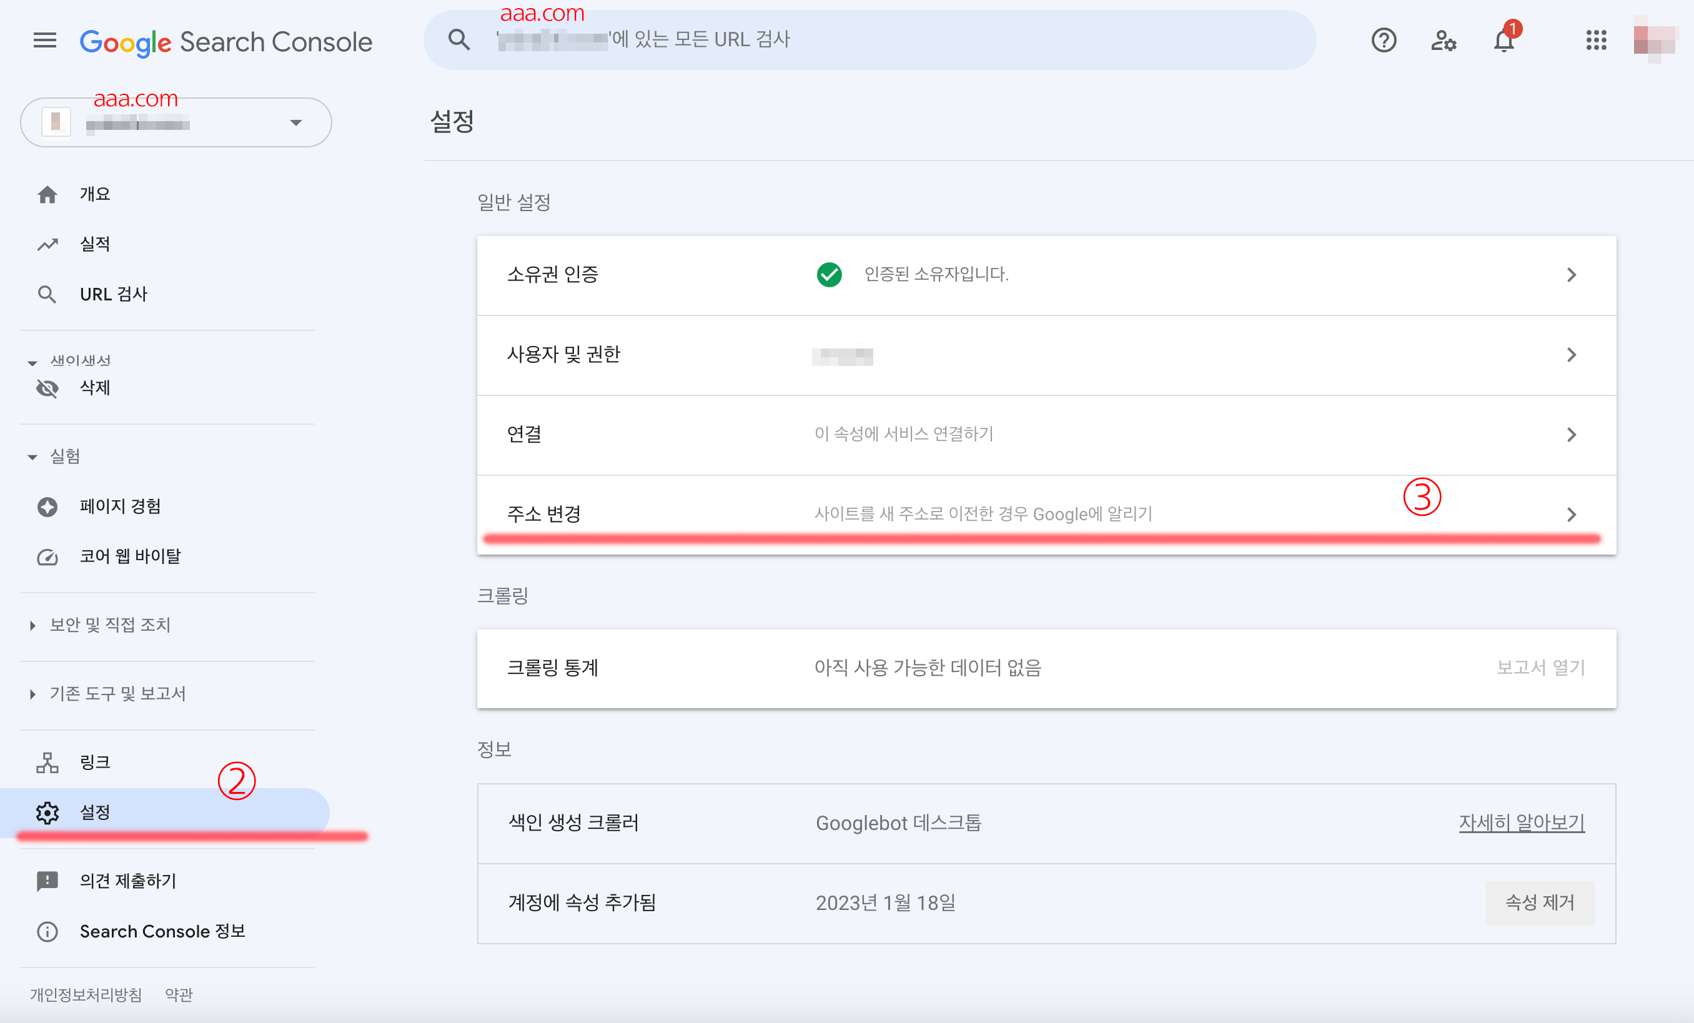
Task: Open the Google apps grid
Action: click(1596, 41)
